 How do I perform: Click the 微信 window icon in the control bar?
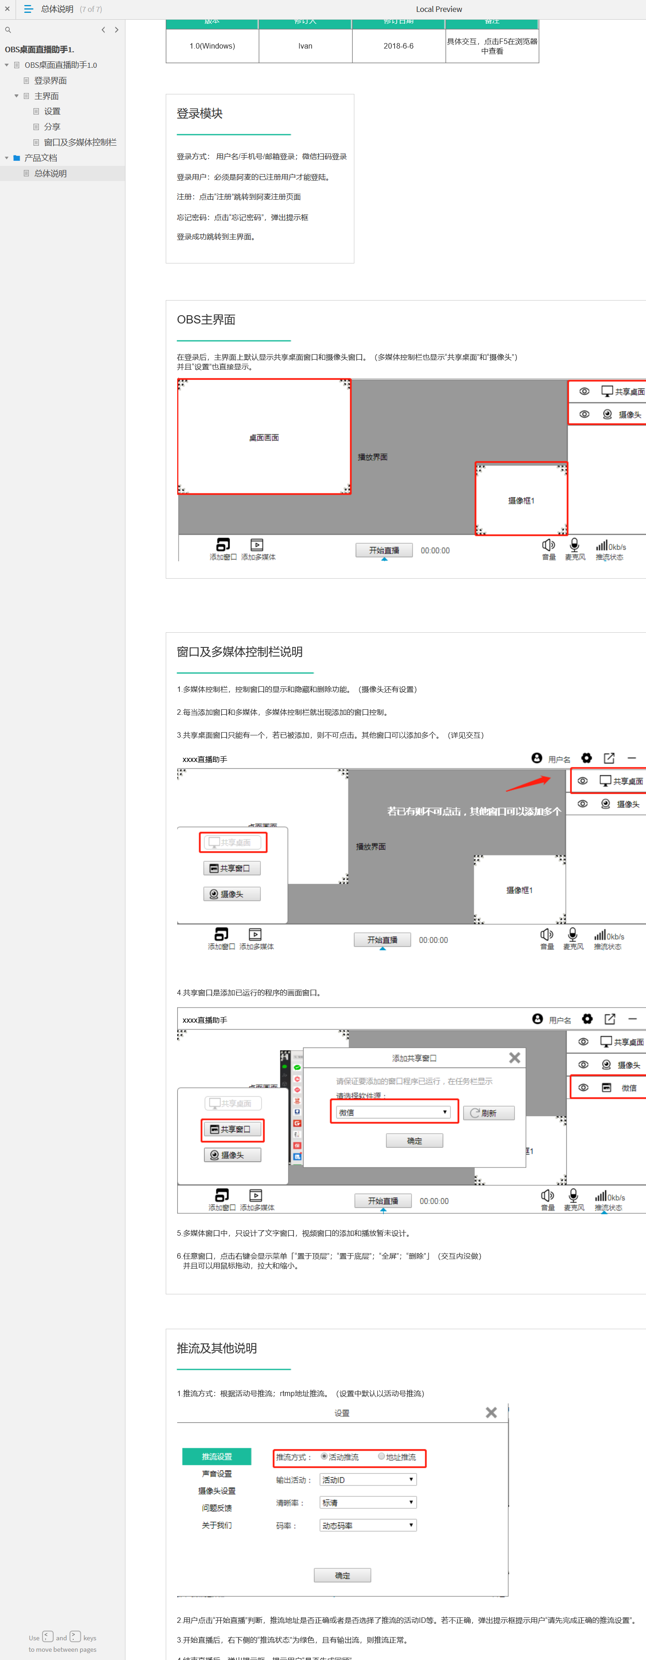[x=606, y=1087]
